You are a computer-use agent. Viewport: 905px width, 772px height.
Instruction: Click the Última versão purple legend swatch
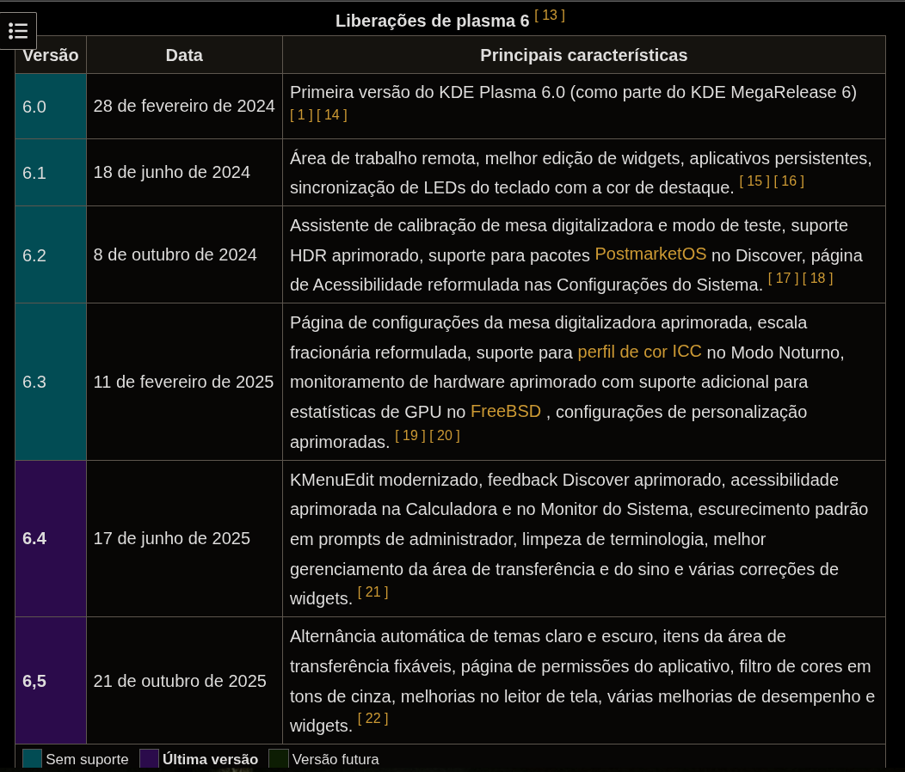pyautogui.click(x=149, y=759)
